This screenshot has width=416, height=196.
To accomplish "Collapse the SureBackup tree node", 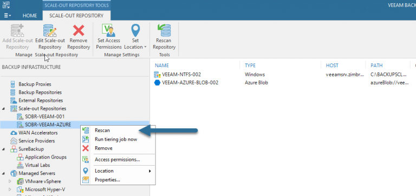I will pyautogui.click(x=3, y=149).
